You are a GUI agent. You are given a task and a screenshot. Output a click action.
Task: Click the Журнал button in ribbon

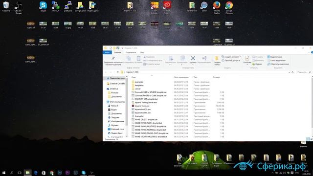click(x=257, y=64)
